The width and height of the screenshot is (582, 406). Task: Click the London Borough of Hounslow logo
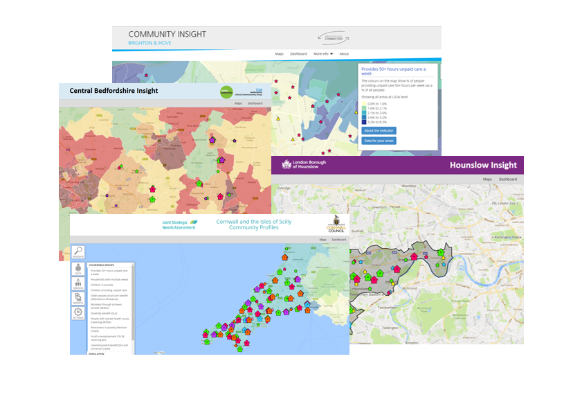tap(302, 164)
